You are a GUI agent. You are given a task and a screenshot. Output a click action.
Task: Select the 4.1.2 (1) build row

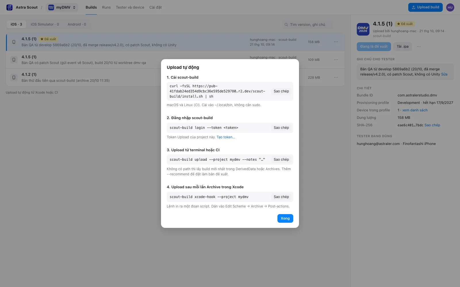175,77
